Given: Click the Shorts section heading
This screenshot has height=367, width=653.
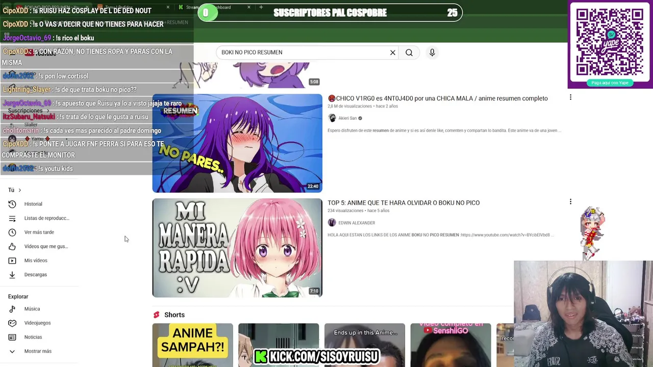Looking at the screenshot, I should click(x=174, y=315).
